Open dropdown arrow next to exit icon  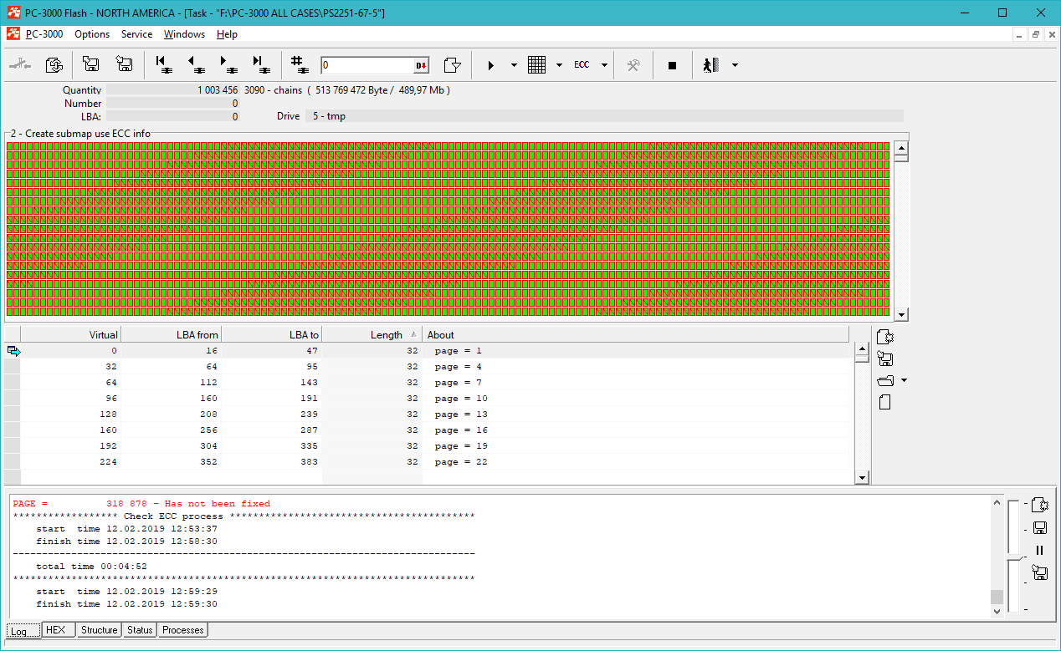pos(735,65)
